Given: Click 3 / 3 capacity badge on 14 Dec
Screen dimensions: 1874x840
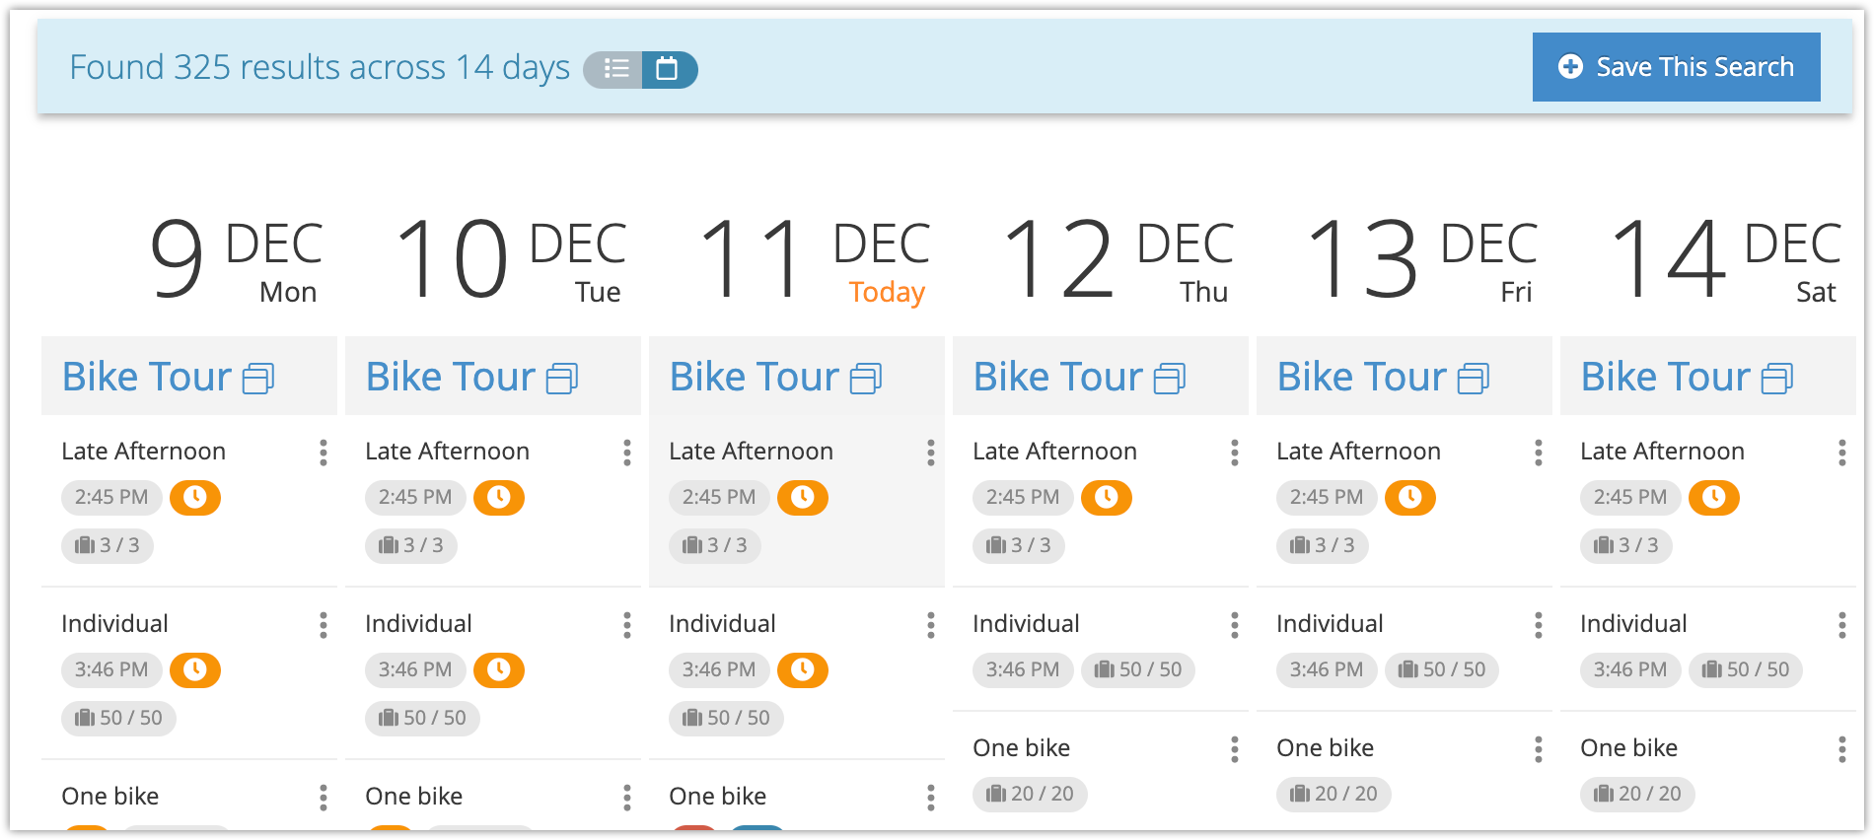Looking at the screenshot, I should [1626, 545].
